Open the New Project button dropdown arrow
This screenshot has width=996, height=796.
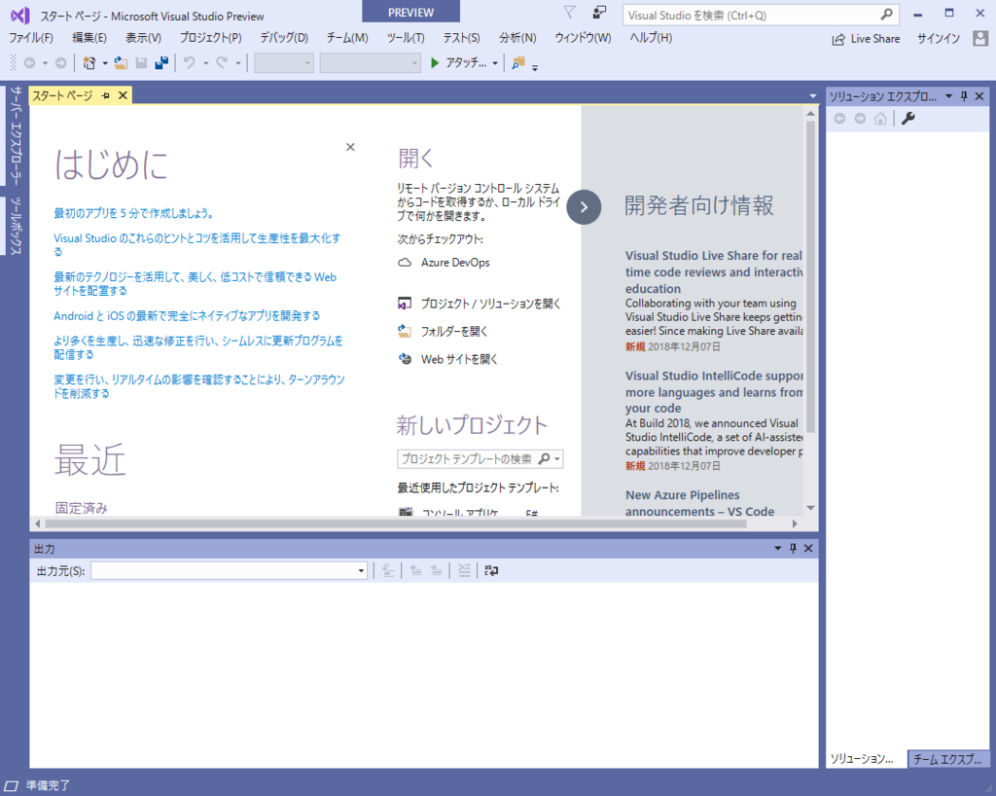tap(105, 63)
